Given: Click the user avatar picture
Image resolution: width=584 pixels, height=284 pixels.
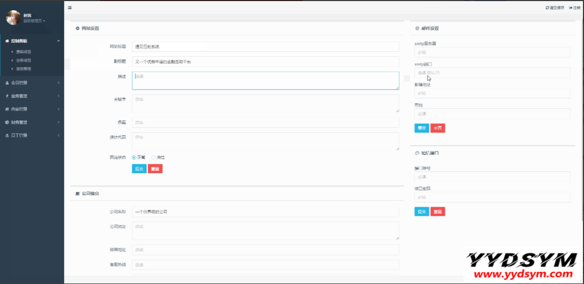Looking at the screenshot, I should pyautogui.click(x=13, y=18).
